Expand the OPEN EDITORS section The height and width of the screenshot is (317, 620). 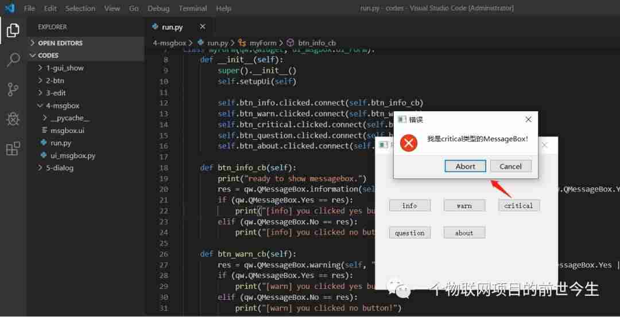point(86,43)
